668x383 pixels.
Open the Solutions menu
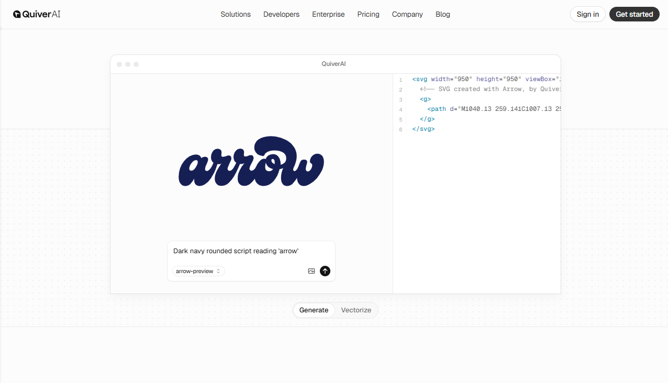236,14
